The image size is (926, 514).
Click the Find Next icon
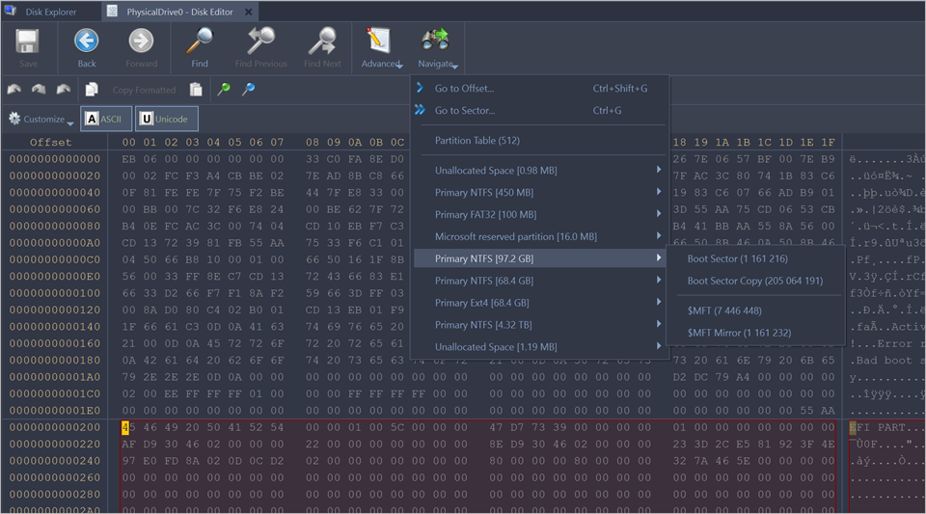(322, 41)
